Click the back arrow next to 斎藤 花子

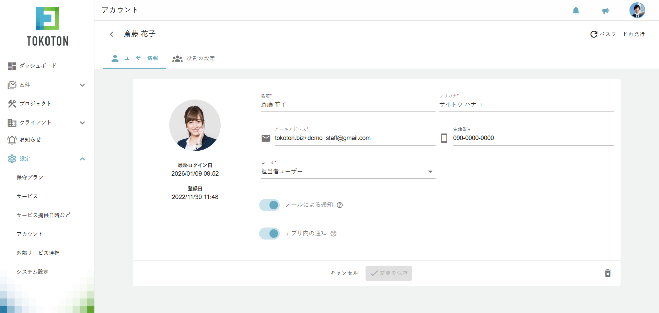[x=111, y=34]
